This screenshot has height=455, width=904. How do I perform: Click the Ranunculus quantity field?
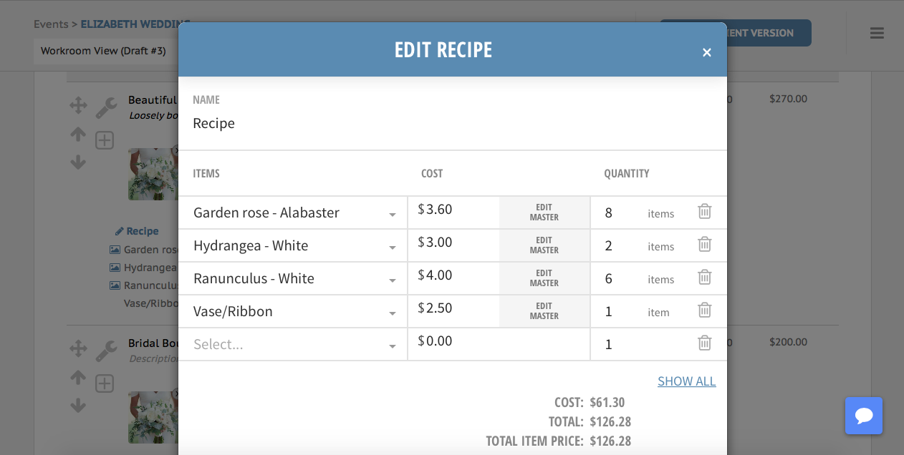click(620, 279)
